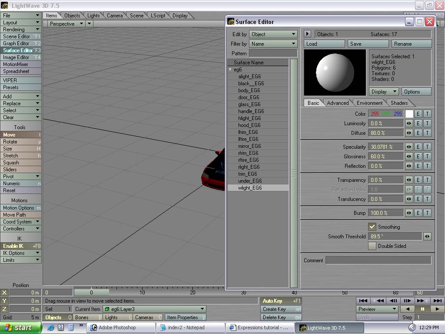Screen dimensions: 445x334
Task: Click the play forward button
Action: tap(437, 309)
